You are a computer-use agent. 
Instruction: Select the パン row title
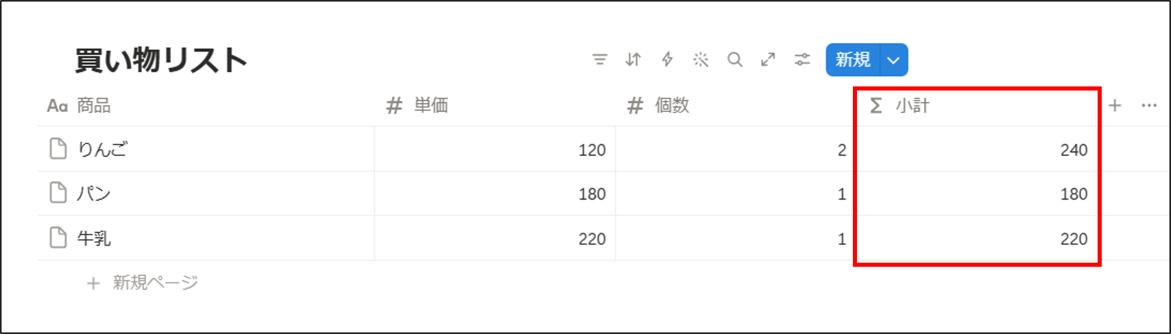[x=94, y=193]
